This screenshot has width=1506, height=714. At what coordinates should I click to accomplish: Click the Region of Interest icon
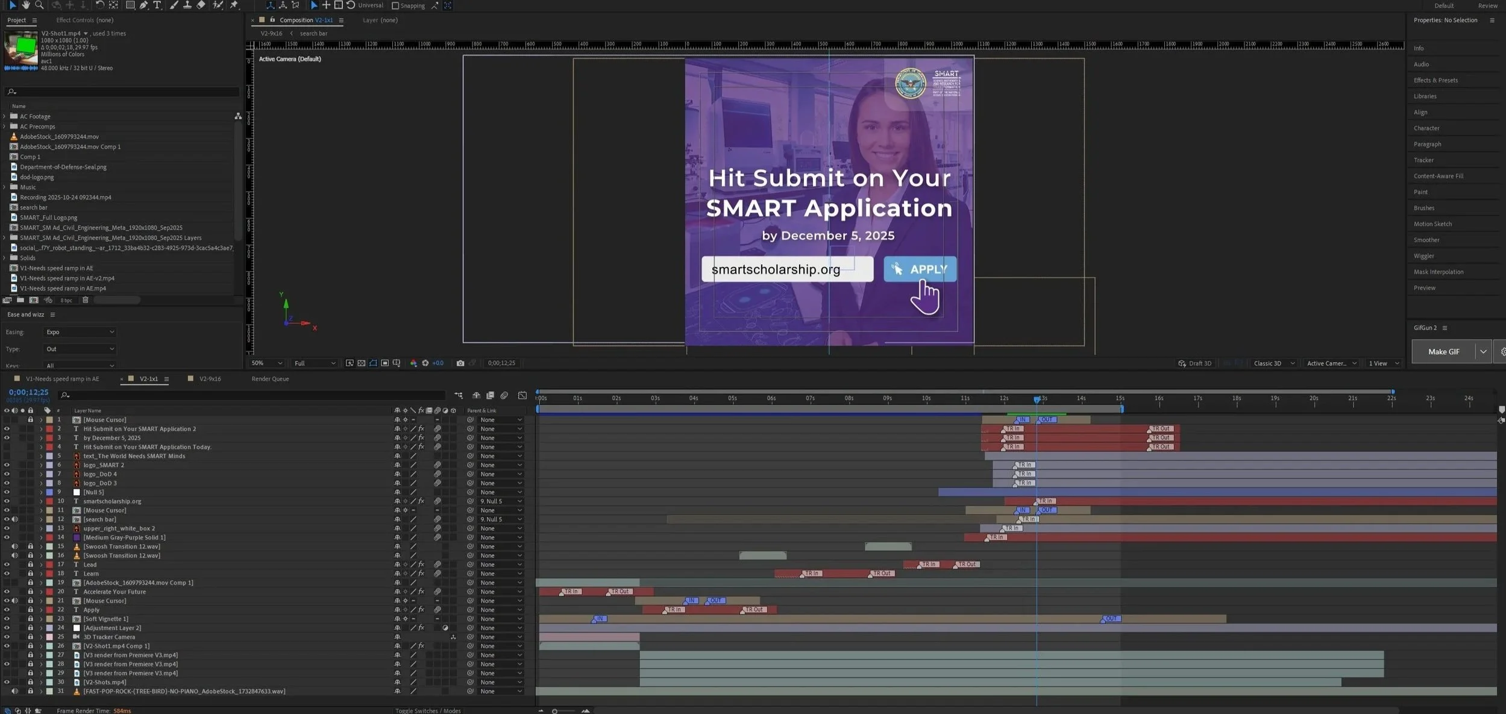[x=384, y=363]
